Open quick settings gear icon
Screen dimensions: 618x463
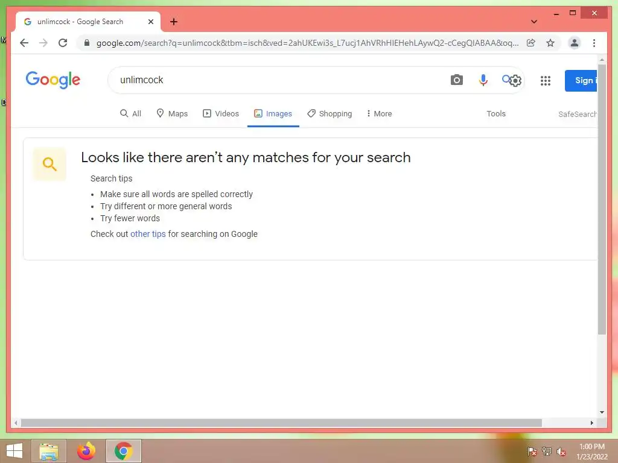[x=515, y=81]
